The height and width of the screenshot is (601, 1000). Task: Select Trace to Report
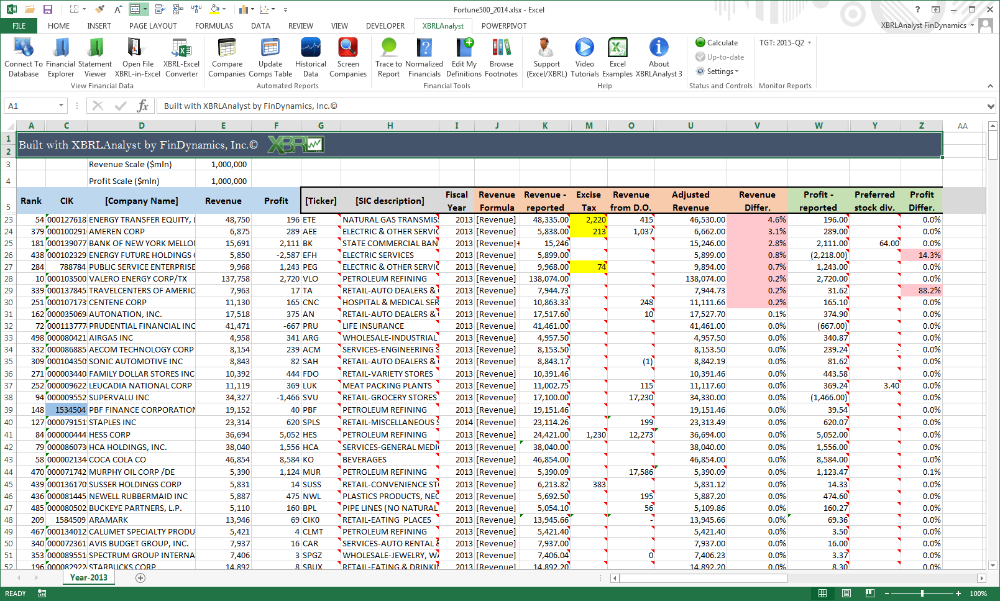[x=388, y=56]
